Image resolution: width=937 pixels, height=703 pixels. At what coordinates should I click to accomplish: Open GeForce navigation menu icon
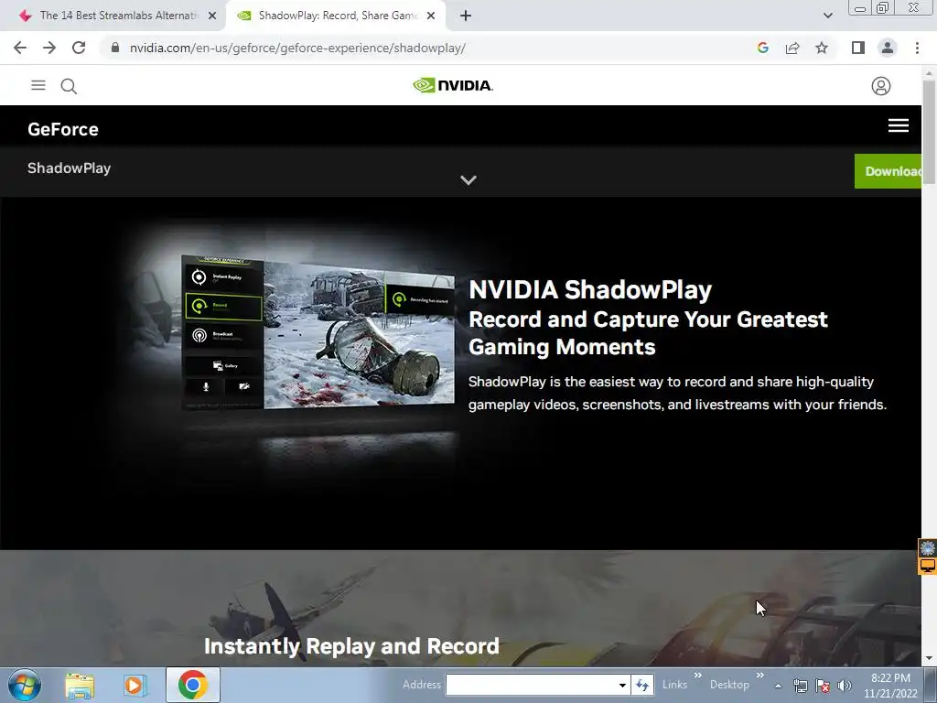(899, 125)
